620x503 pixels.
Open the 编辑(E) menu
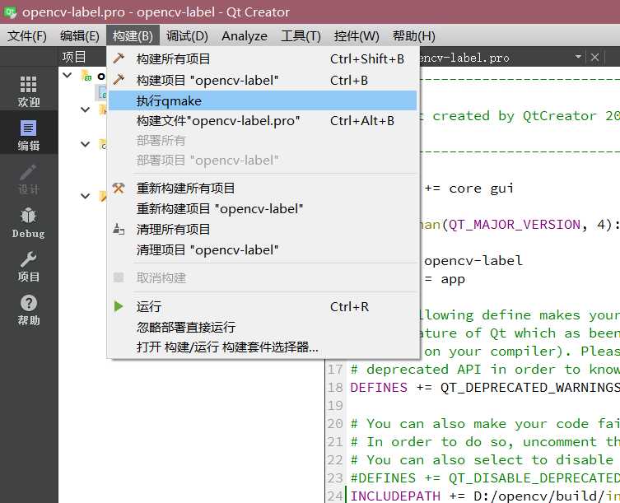(80, 36)
